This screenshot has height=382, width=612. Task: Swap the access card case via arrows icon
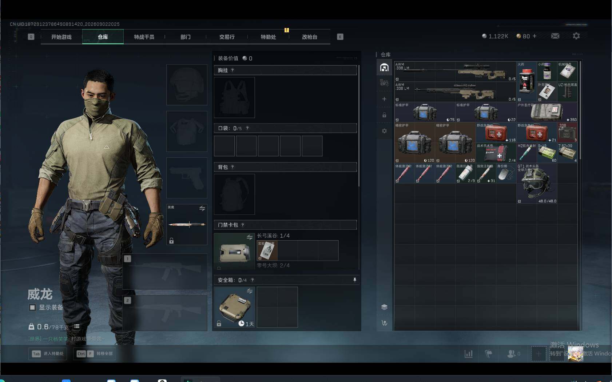click(250, 237)
